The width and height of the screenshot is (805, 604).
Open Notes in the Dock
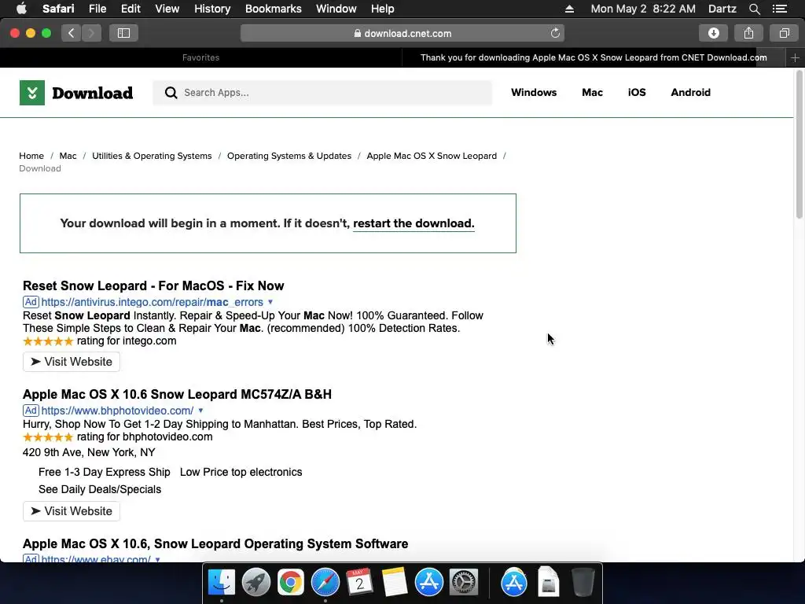click(x=395, y=583)
